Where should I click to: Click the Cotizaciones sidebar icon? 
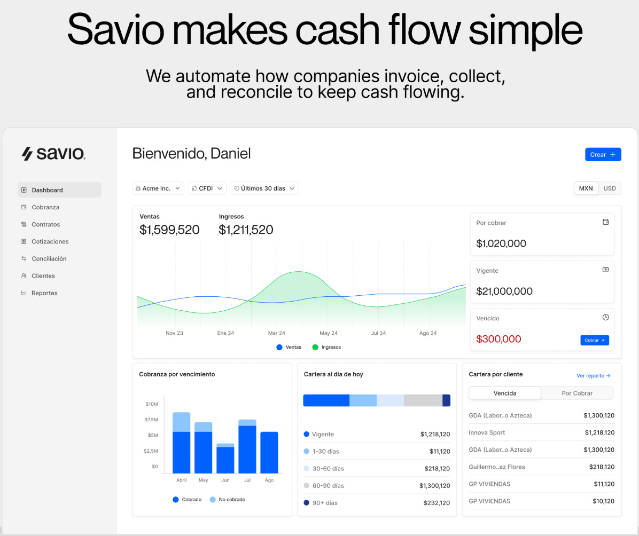(24, 241)
